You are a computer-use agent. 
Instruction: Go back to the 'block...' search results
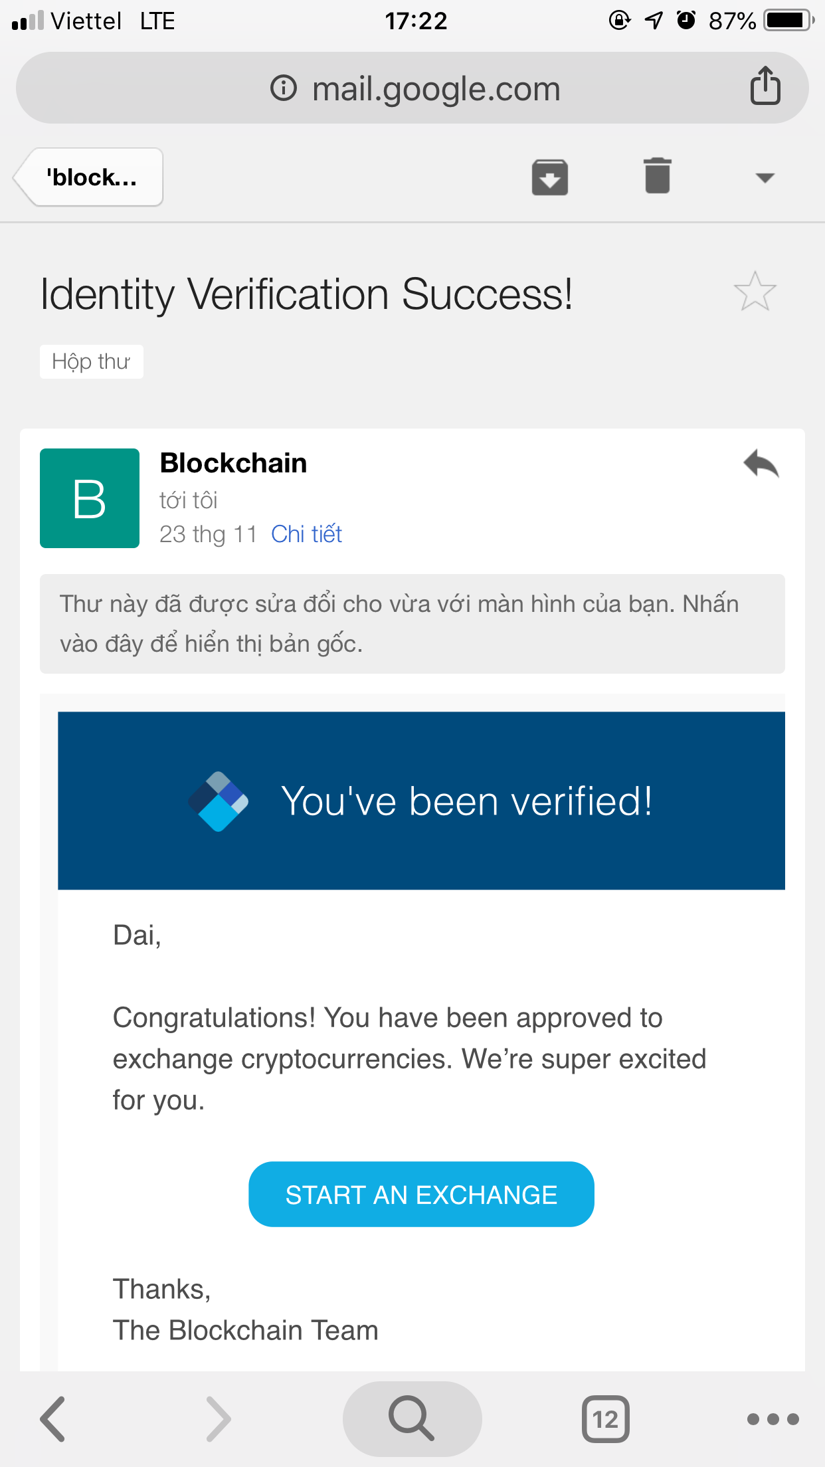click(x=90, y=177)
